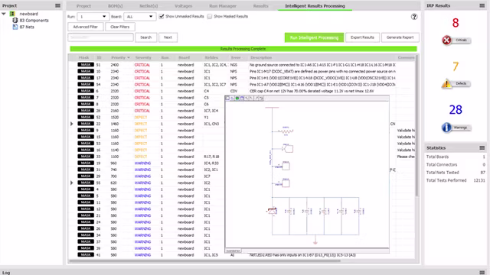Switch to the BOM(s) tab
Image resolution: width=490 pixels, height=275 pixels.
pyautogui.click(x=116, y=6)
